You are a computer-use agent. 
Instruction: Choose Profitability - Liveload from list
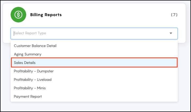(94, 80)
